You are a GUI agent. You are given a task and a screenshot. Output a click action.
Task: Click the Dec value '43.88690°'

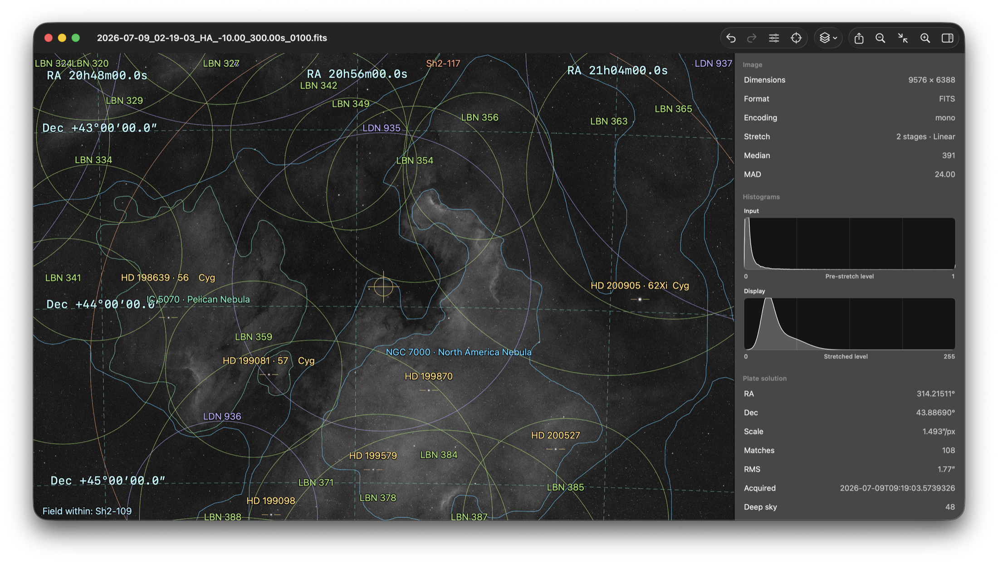click(x=935, y=413)
